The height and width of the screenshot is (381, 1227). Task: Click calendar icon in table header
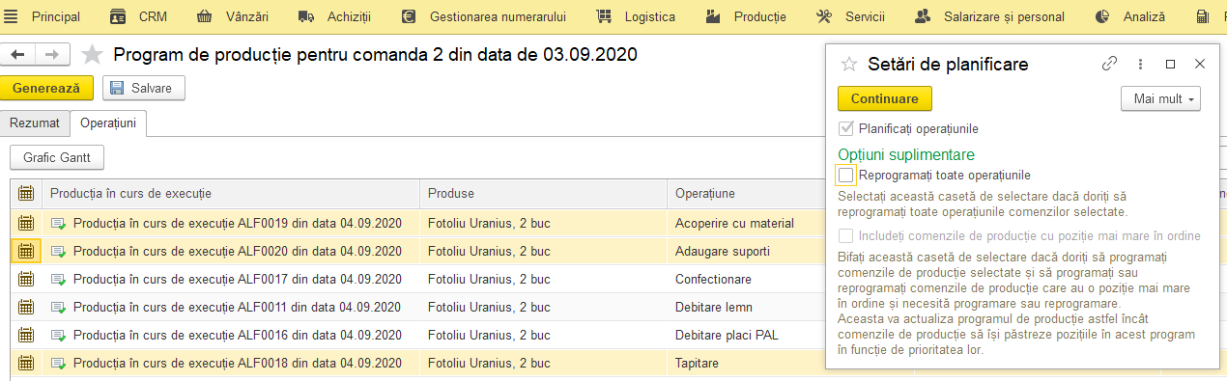click(x=26, y=194)
